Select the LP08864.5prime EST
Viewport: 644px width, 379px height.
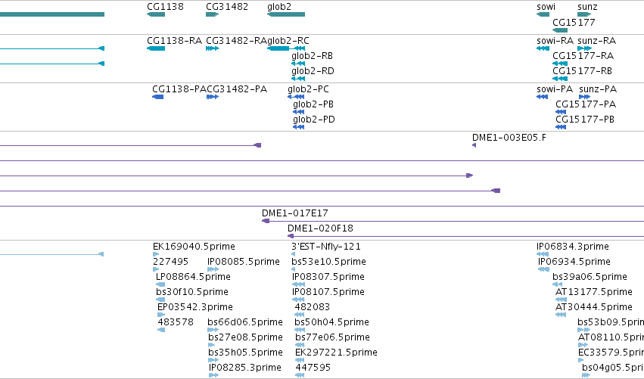pyautogui.click(x=193, y=277)
